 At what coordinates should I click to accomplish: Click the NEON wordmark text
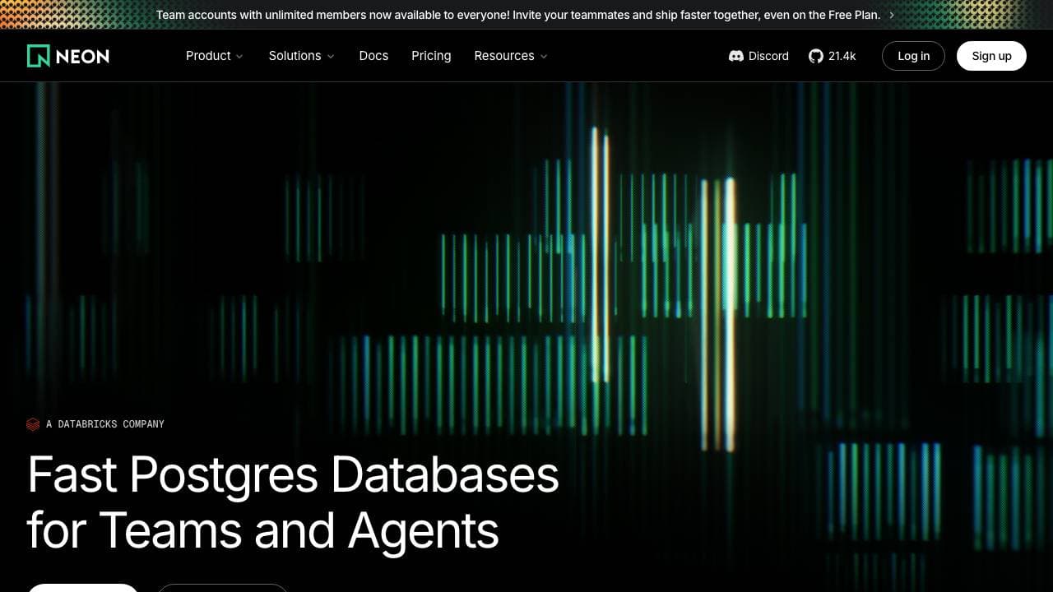coord(82,56)
